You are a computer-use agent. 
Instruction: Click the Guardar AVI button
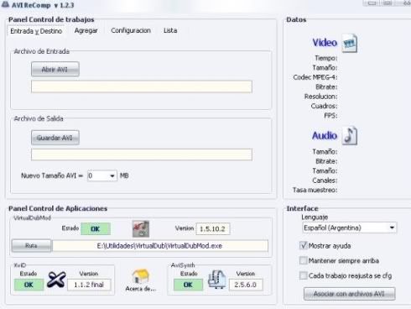[55, 138]
